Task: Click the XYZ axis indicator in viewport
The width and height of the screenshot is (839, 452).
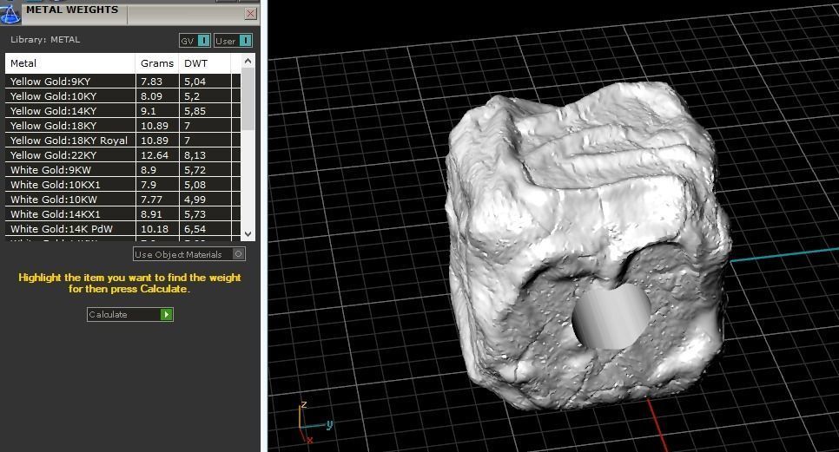Action: click(314, 423)
